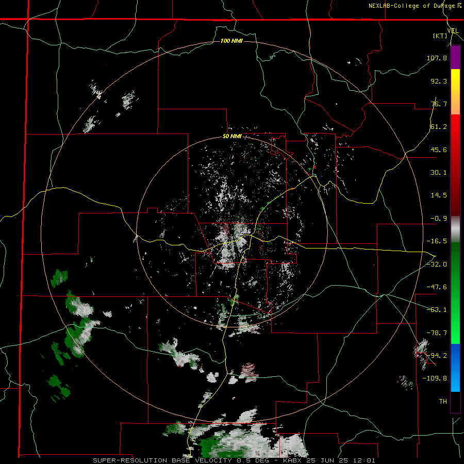Select the -94.2 velocity scale value
This screenshot has width=464, height=464.
[437, 356]
